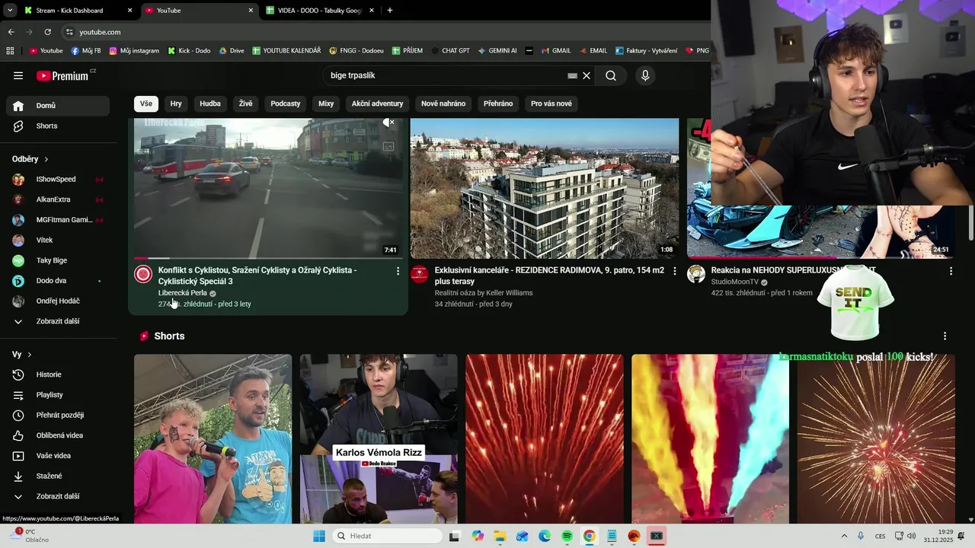The image size is (975, 548).
Task: Select the Akční adventury filter chip
Action: [377, 104]
